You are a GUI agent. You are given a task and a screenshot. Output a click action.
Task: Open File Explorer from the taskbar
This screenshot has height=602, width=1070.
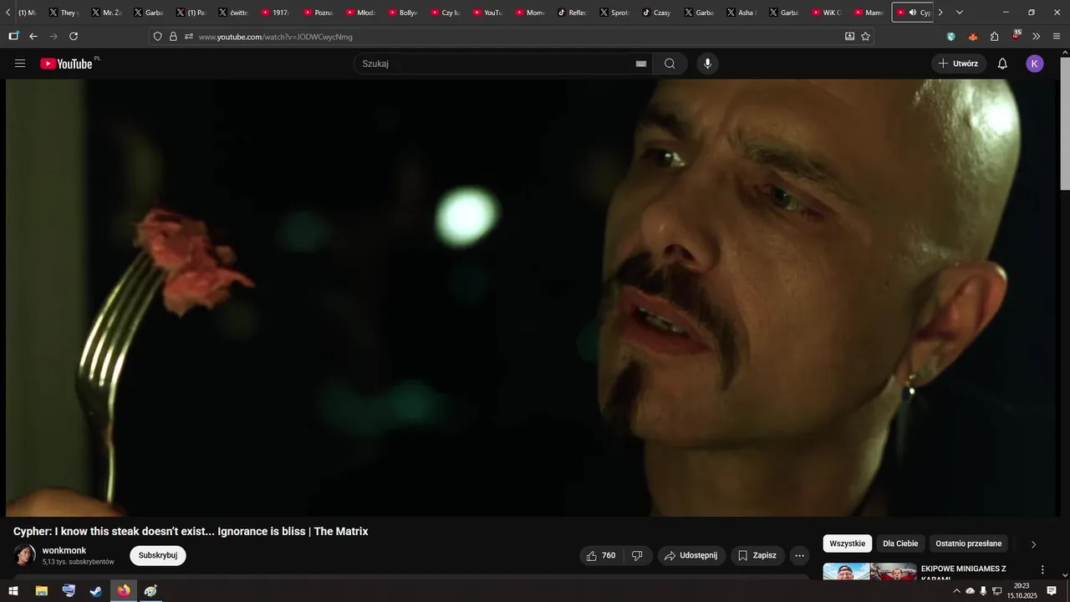[x=41, y=591]
